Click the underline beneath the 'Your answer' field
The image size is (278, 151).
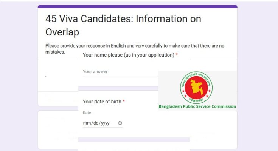click(120, 76)
